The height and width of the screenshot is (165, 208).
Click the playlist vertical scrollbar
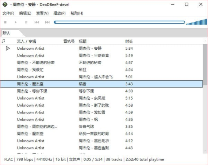(x=205, y=64)
